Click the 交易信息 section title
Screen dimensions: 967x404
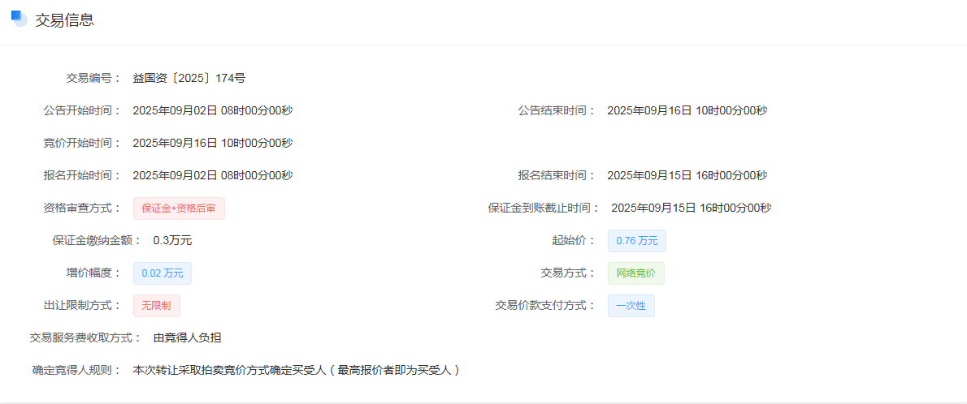point(64,20)
